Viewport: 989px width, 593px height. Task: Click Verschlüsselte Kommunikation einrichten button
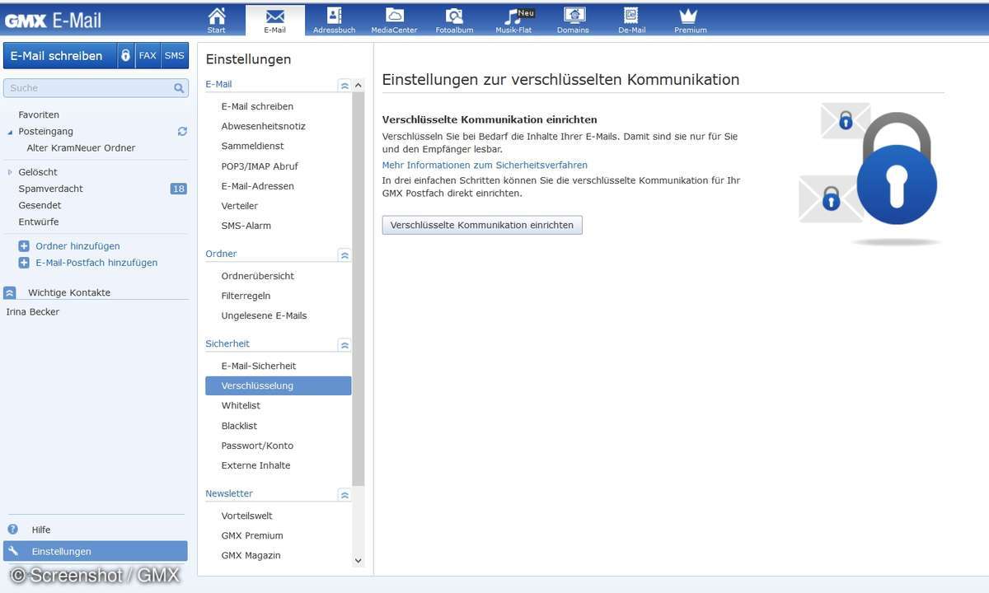(482, 225)
